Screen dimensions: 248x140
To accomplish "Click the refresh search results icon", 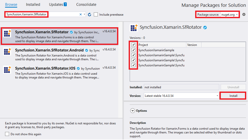I will pyautogui.click(x=89, y=15).
